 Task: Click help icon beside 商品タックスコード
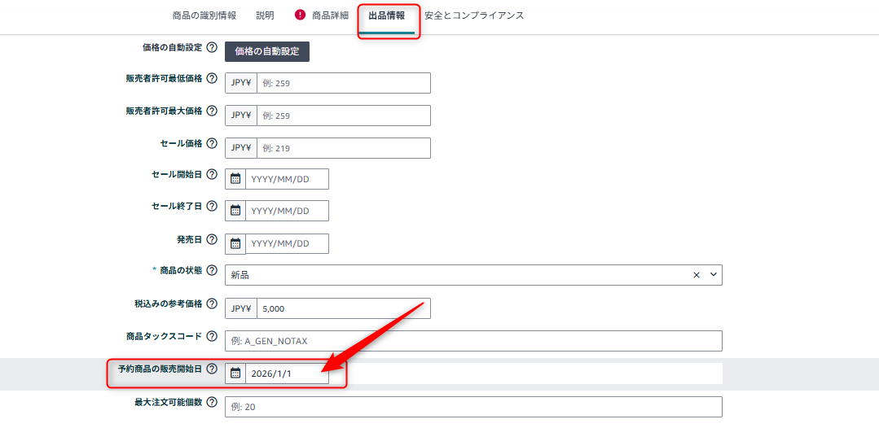pyautogui.click(x=212, y=336)
